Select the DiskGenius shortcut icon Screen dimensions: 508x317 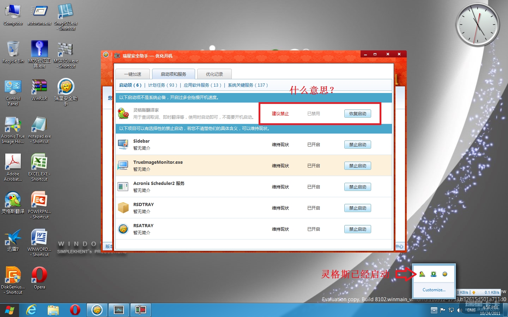[x=13, y=281]
